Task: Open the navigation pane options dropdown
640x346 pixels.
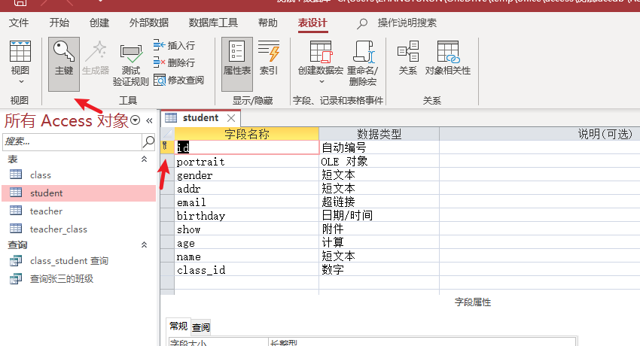Action: (x=135, y=120)
